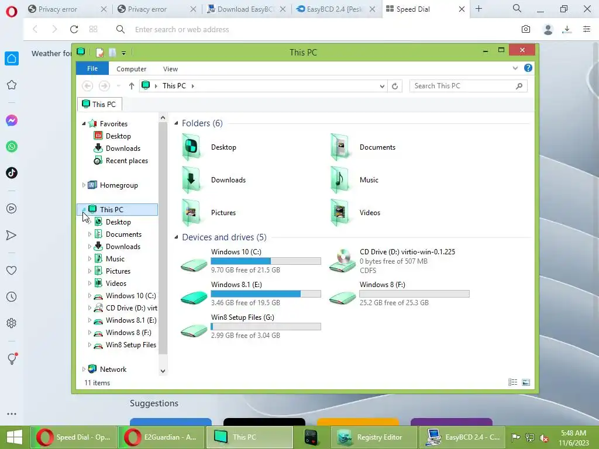Viewport: 599px width, 449px height.
Task: Open Win8 Setup Files (G:) drive
Action: tap(250, 326)
